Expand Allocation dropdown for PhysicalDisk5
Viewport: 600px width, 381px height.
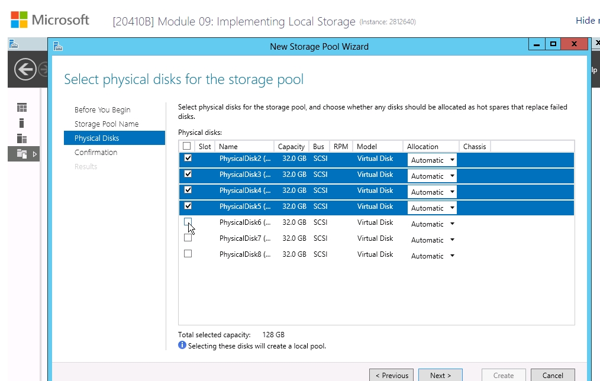tap(432, 208)
